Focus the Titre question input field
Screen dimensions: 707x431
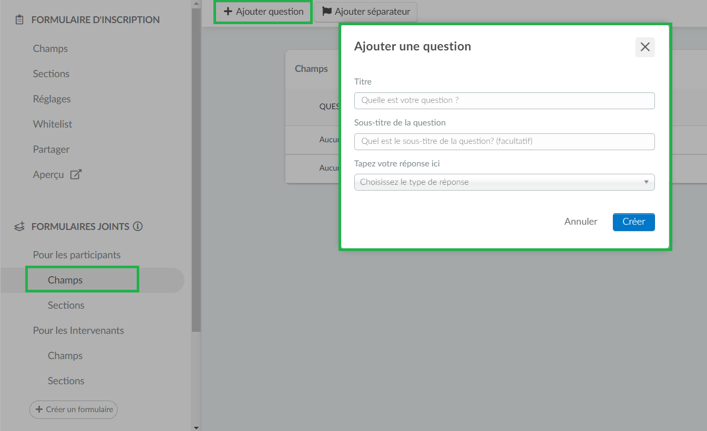coord(504,100)
